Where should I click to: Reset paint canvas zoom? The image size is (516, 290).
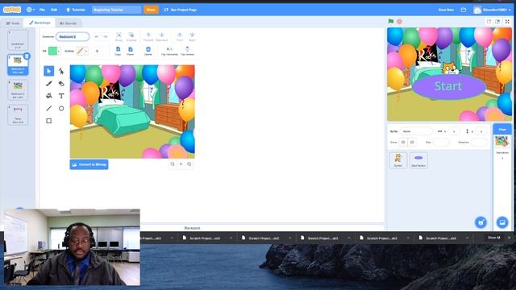pos(181,164)
